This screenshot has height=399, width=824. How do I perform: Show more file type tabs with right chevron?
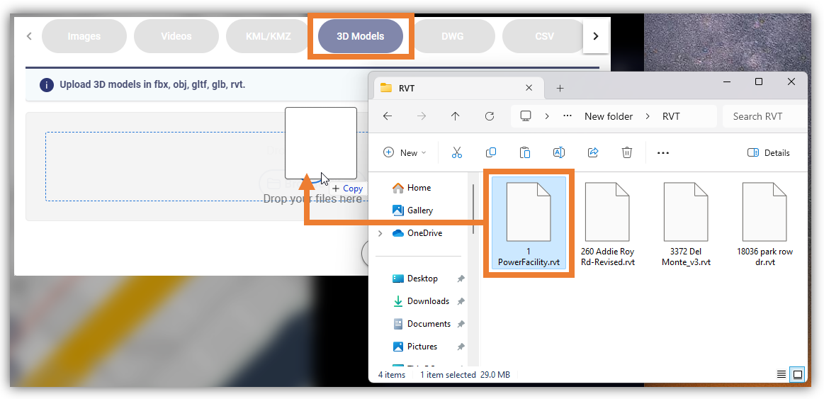(595, 36)
